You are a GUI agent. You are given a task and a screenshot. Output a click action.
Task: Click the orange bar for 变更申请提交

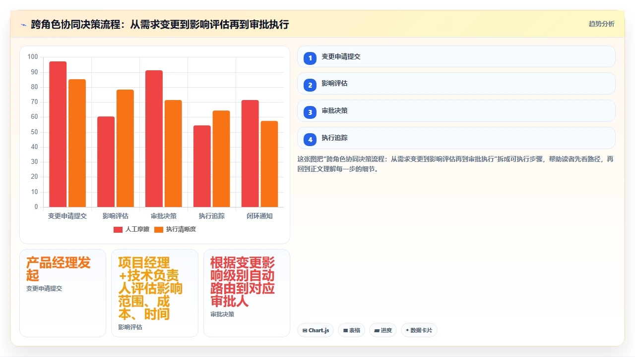pos(77,143)
